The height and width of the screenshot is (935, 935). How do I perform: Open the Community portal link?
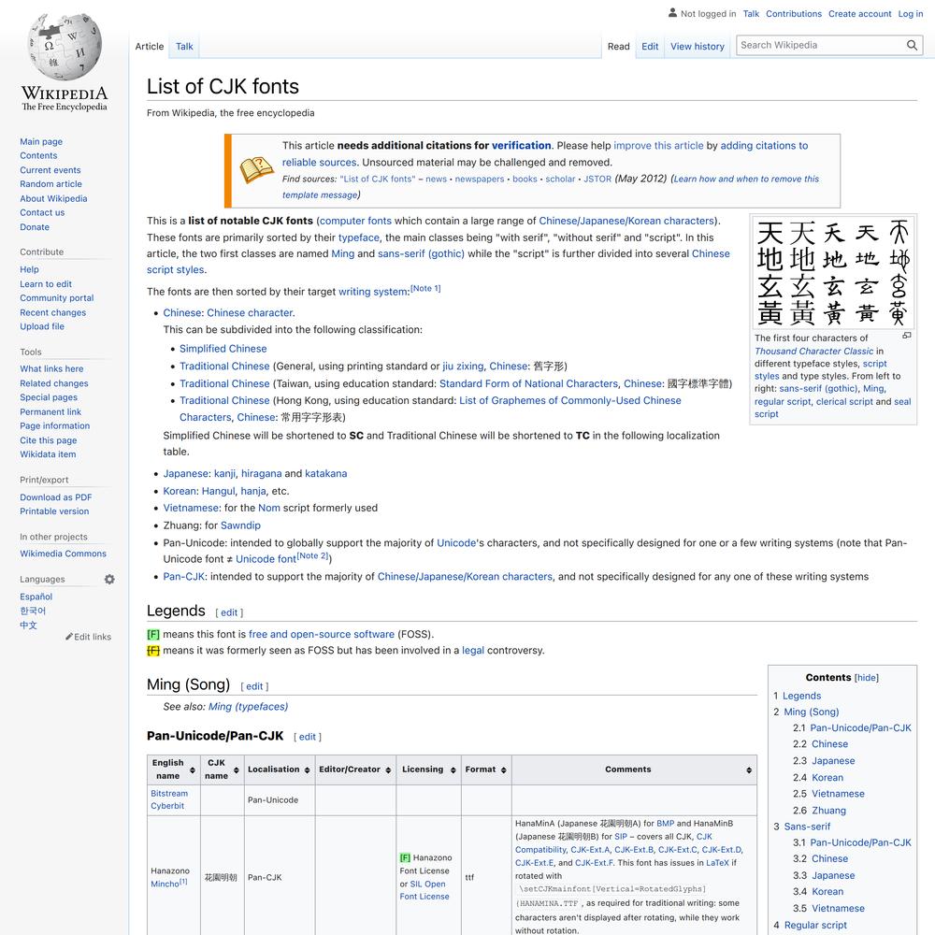pyautogui.click(x=57, y=298)
